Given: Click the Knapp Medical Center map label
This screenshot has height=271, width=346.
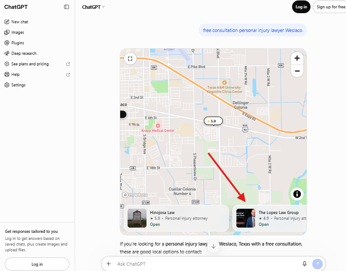Looking at the screenshot, I should [x=158, y=131].
